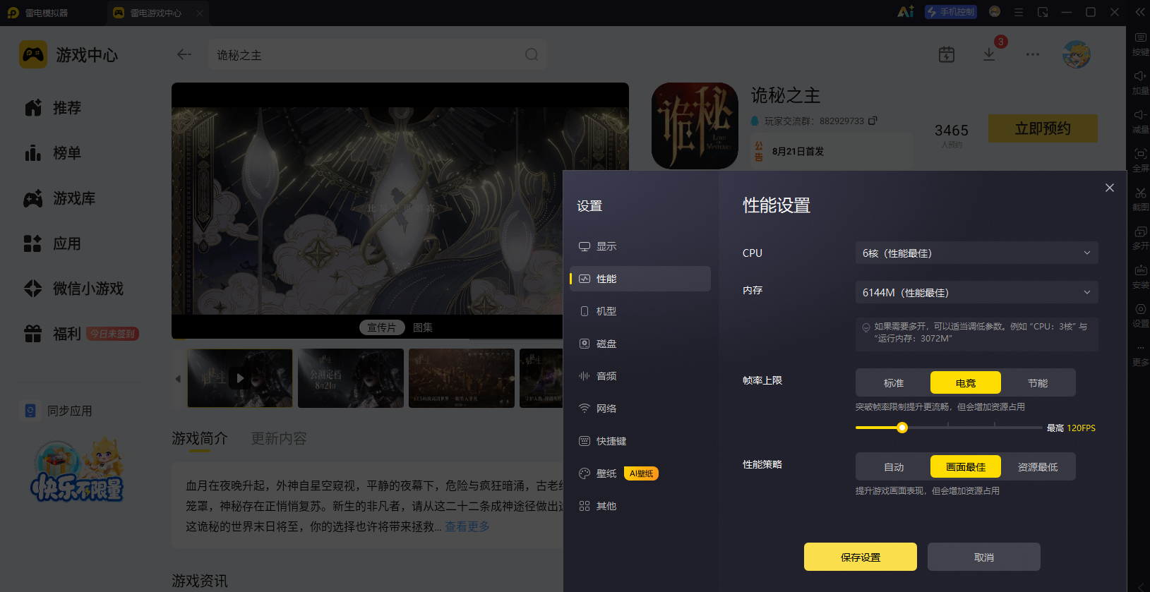Viewport: 1150px width, 592px height.
Task: Click the back arrow in game center
Action: coord(184,54)
